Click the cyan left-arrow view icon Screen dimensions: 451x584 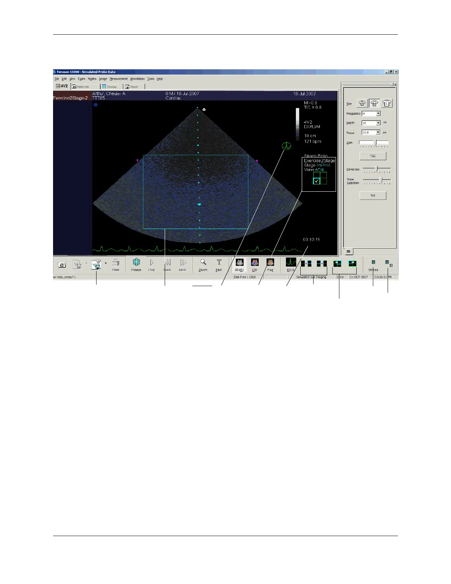337,264
